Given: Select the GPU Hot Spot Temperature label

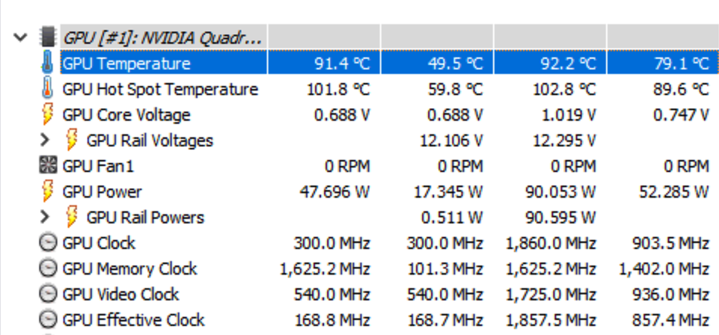Looking at the screenshot, I should point(160,89).
